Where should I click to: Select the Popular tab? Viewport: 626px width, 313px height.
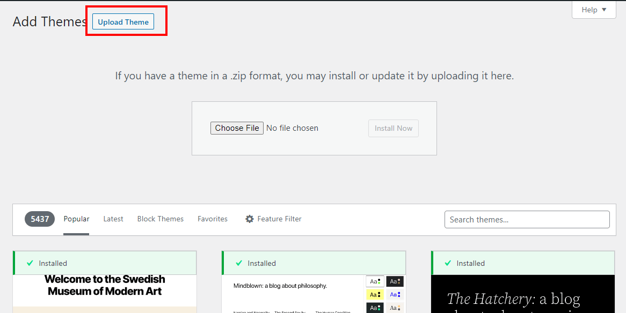(x=76, y=219)
